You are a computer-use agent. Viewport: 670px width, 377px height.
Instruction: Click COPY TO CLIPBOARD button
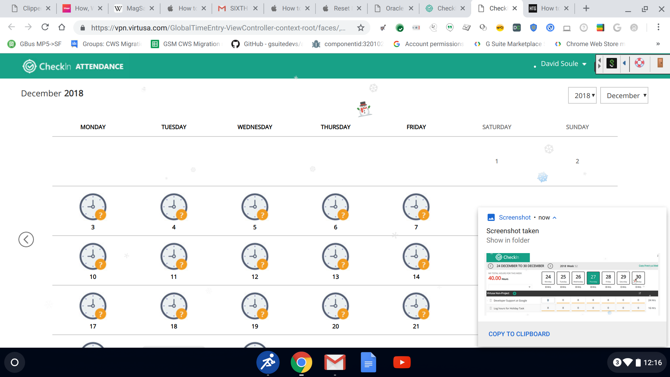click(x=519, y=334)
